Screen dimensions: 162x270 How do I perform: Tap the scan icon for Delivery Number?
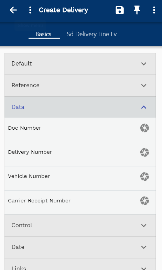click(x=144, y=152)
